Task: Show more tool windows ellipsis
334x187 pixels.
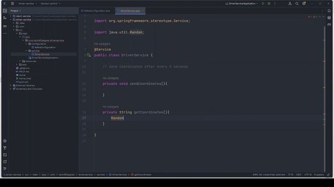Action: coord(5,33)
